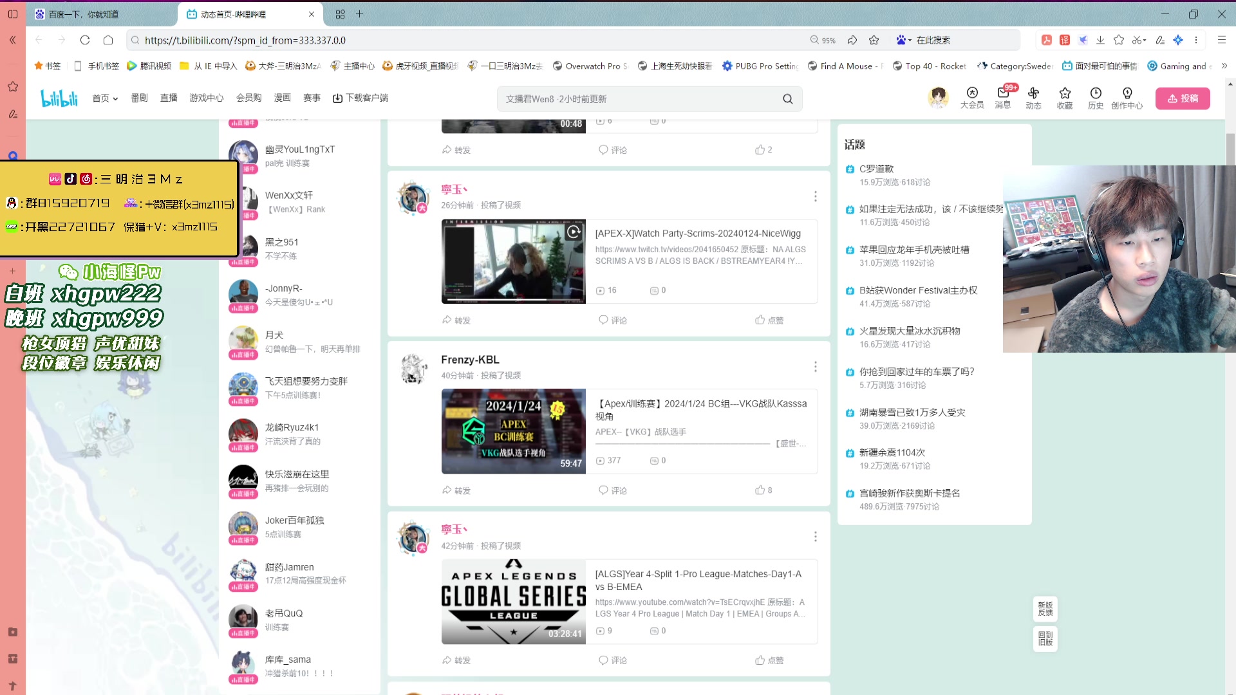Open three-dot menu on first 寧玉 post
Viewport: 1236px width, 695px height.
(x=815, y=196)
